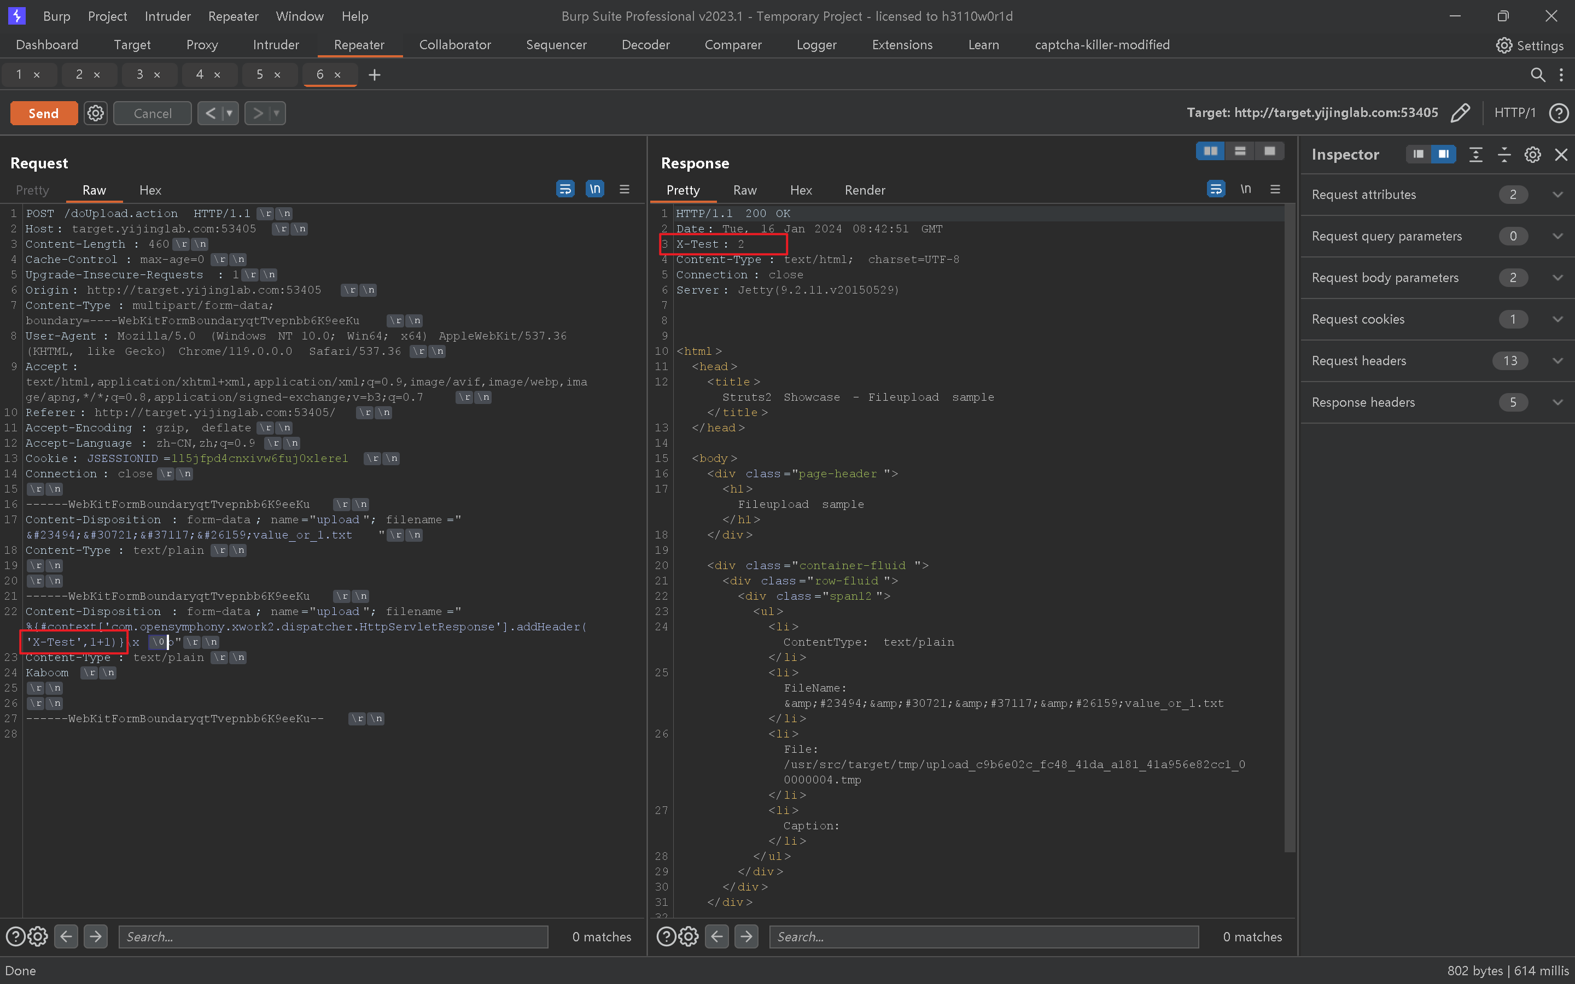Go to previous response search match
This screenshot has height=984, width=1575.
pyautogui.click(x=717, y=936)
